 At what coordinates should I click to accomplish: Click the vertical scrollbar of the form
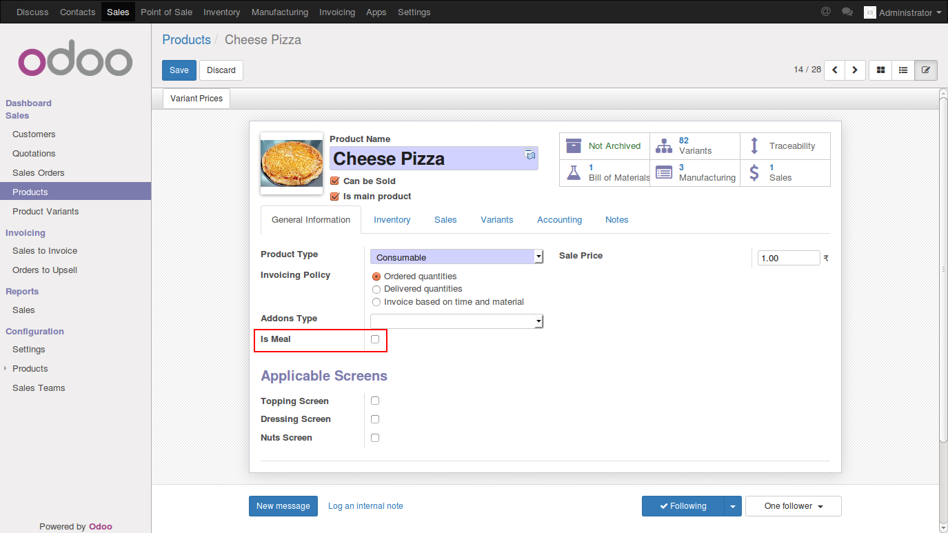[x=943, y=269]
